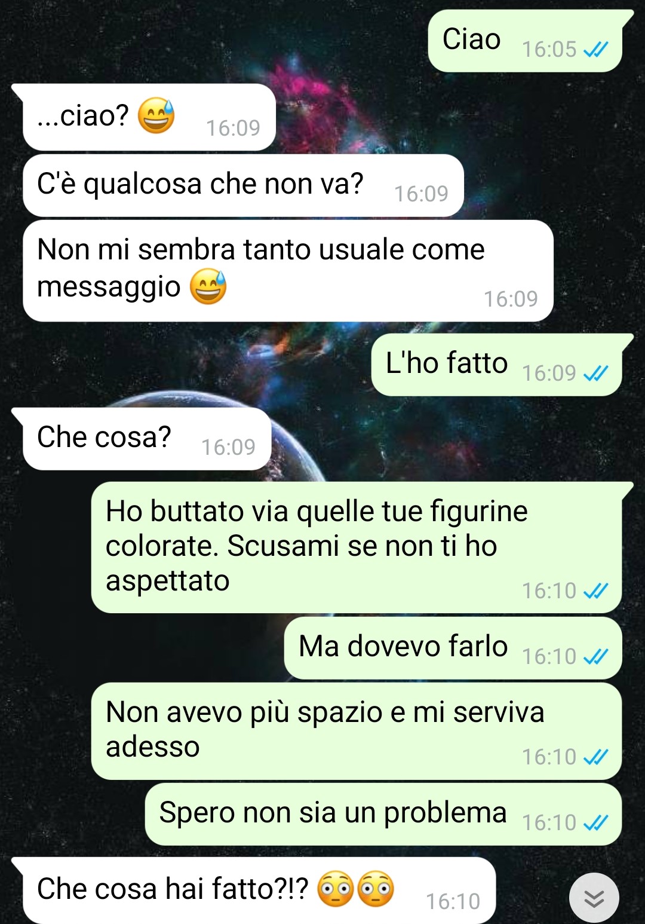Tap the scroll-to-bottom double chevron button
The image size is (645, 924).
(x=594, y=898)
